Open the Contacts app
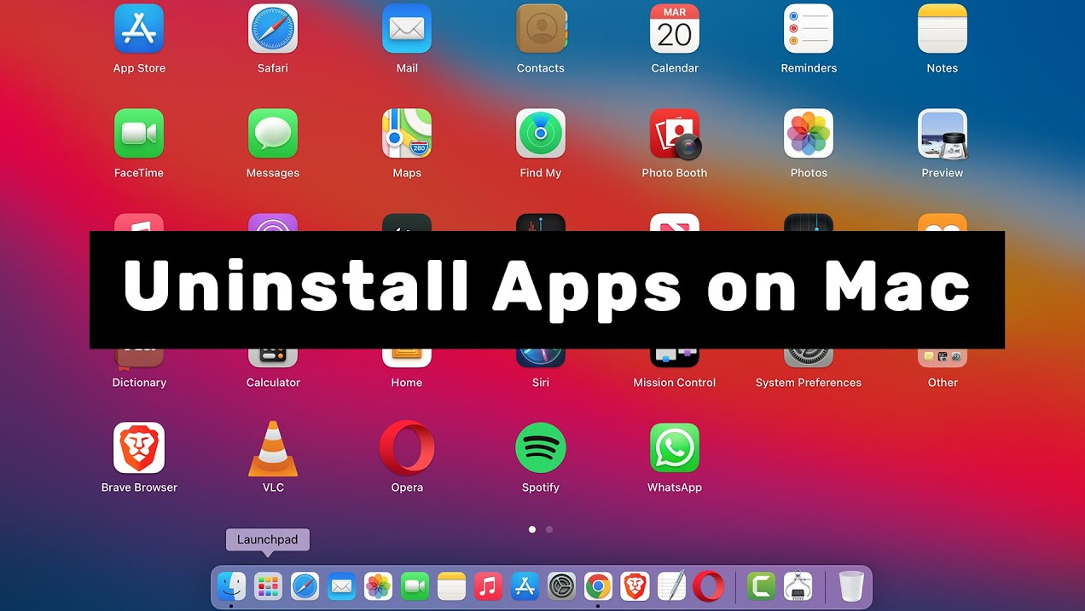 541,29
